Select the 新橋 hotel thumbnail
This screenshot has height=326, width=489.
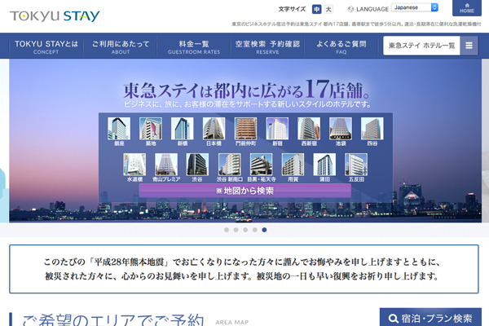(x=183, y=129)
